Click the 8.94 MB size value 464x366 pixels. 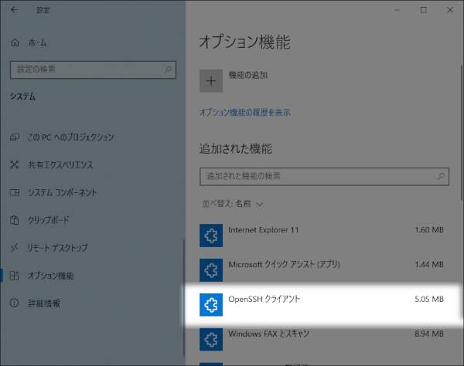click(x=429, y=334)
